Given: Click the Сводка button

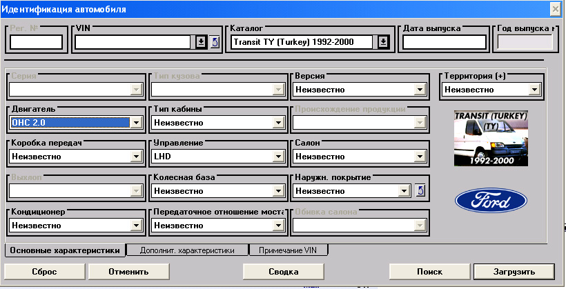Looking at the screenshot, I should (284, 272).
